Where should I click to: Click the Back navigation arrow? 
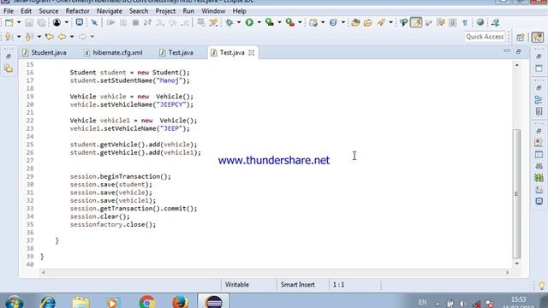(63, 36)
